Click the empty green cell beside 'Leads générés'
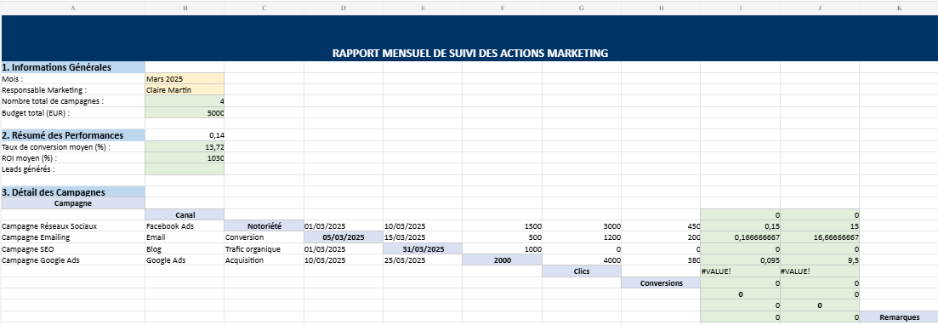 click(185, 169)
